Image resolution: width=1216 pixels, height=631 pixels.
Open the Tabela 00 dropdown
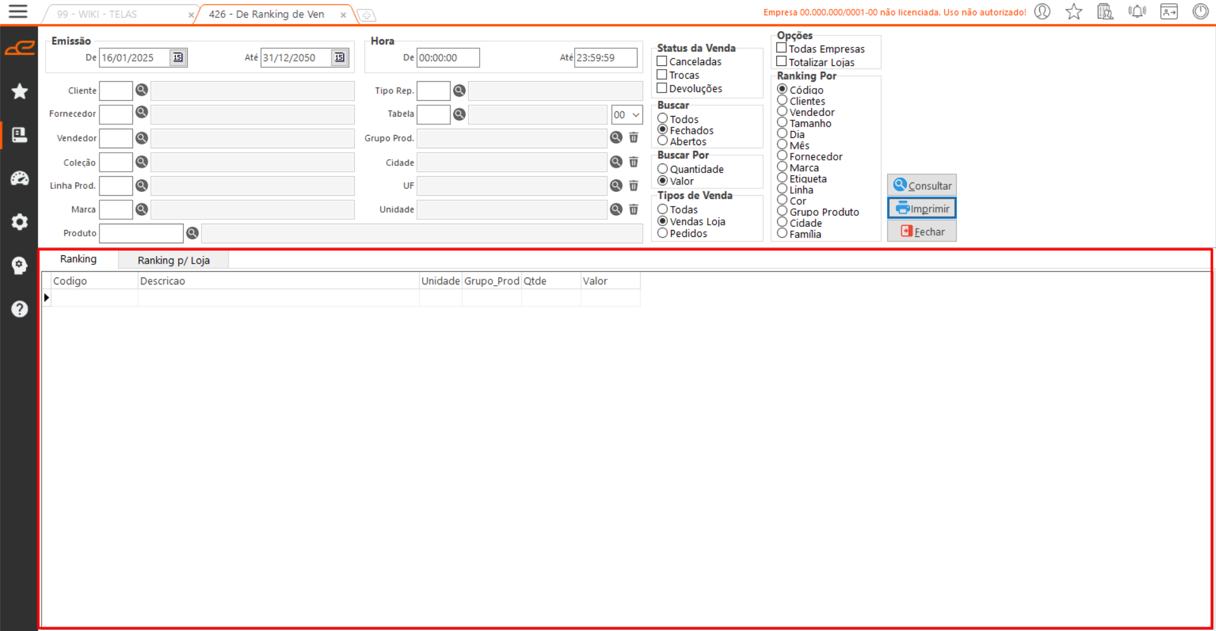point(627,115)
